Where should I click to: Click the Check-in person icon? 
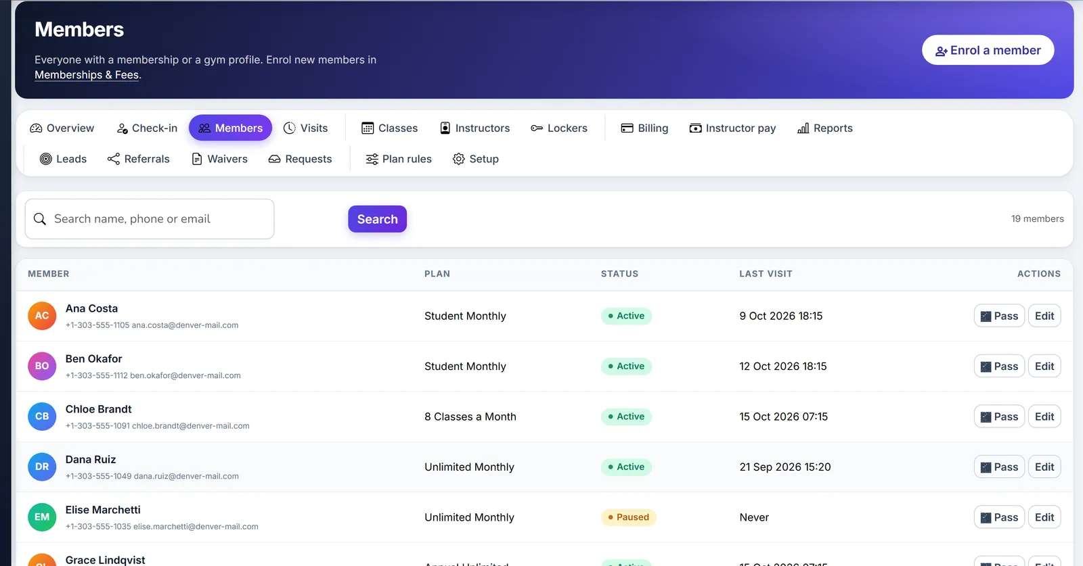[123, 128]
